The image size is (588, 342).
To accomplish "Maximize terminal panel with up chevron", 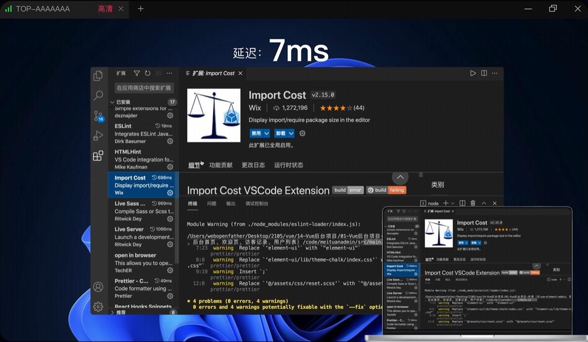I will pyautogui.click(x=484, y=203).
